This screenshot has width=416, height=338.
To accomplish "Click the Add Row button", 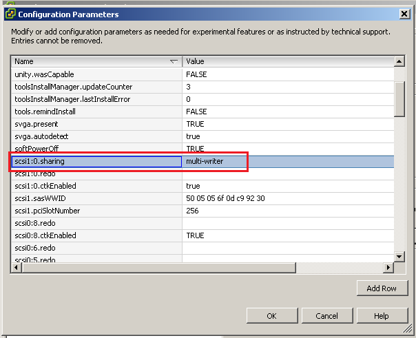I will click(382, 288).
